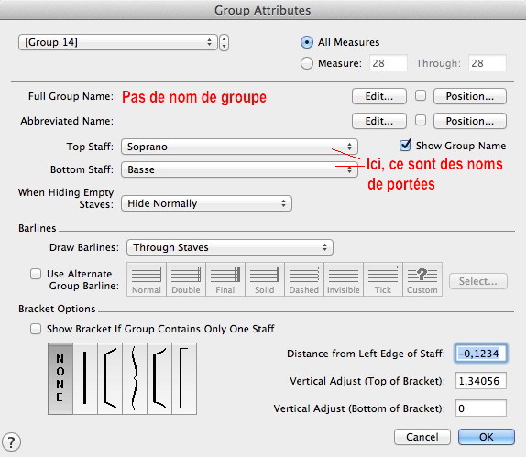
Task: Open the Top Staff Soprano dropdown
Action: [239, 147]
